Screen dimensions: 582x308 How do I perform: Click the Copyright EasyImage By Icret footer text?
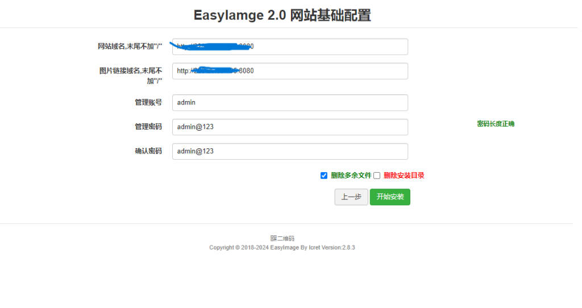coord(282,248)
